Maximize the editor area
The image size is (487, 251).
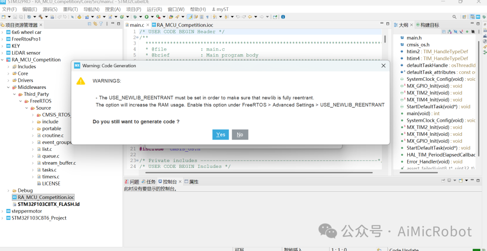[x=388, y=23]
